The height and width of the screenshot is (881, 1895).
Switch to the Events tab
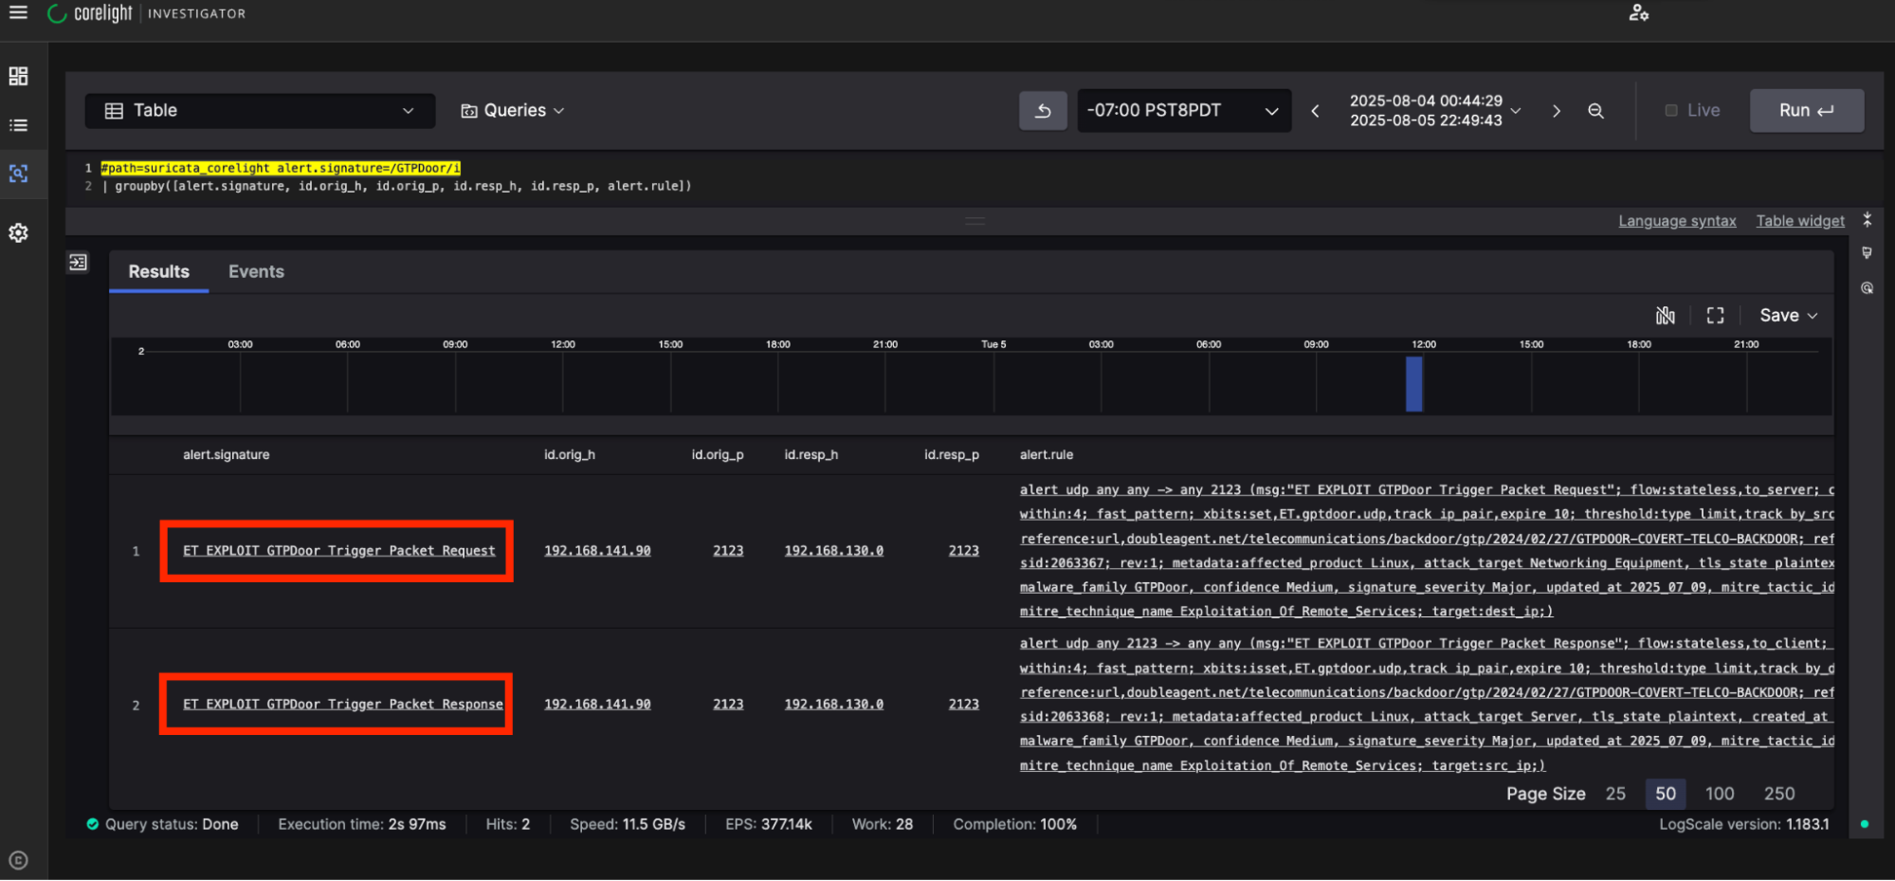pos(256,272)
